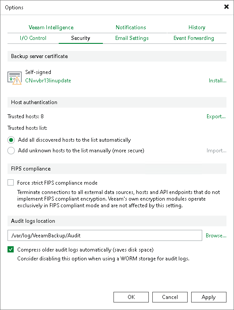Cancel the Options dialog
The width and height of the screenshot is (234, 310).
tap(170, 297)
